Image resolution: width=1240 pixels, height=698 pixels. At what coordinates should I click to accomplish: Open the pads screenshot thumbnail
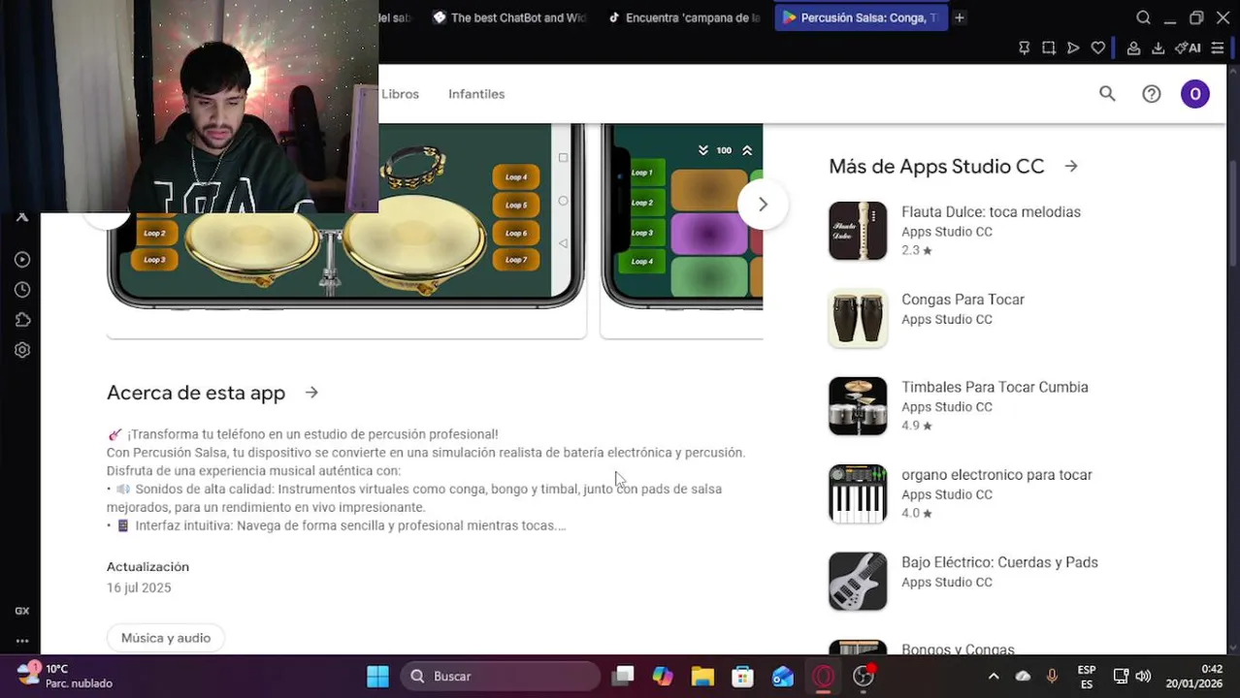click(x=682, y=231)
